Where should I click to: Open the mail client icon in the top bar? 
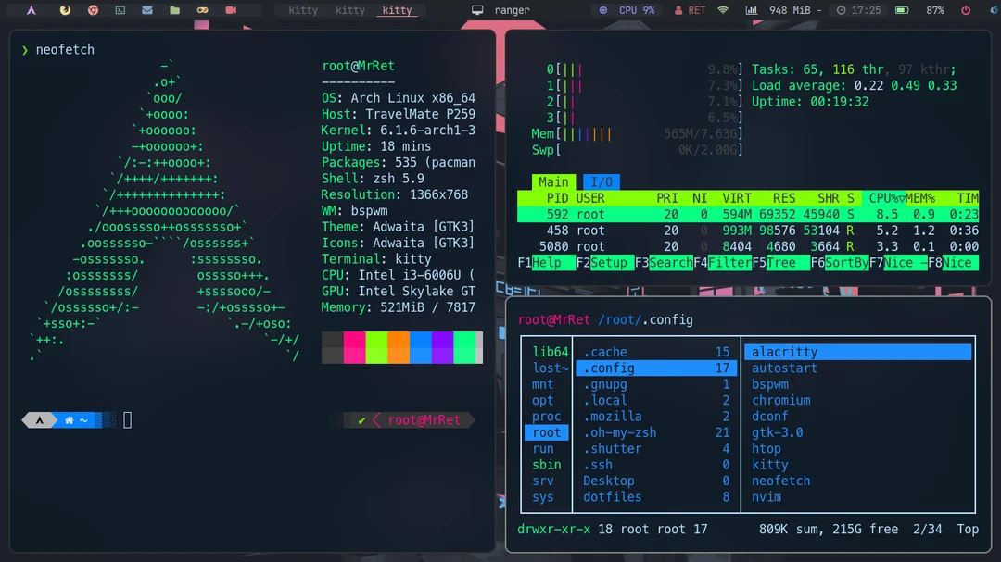pos(147,9)
